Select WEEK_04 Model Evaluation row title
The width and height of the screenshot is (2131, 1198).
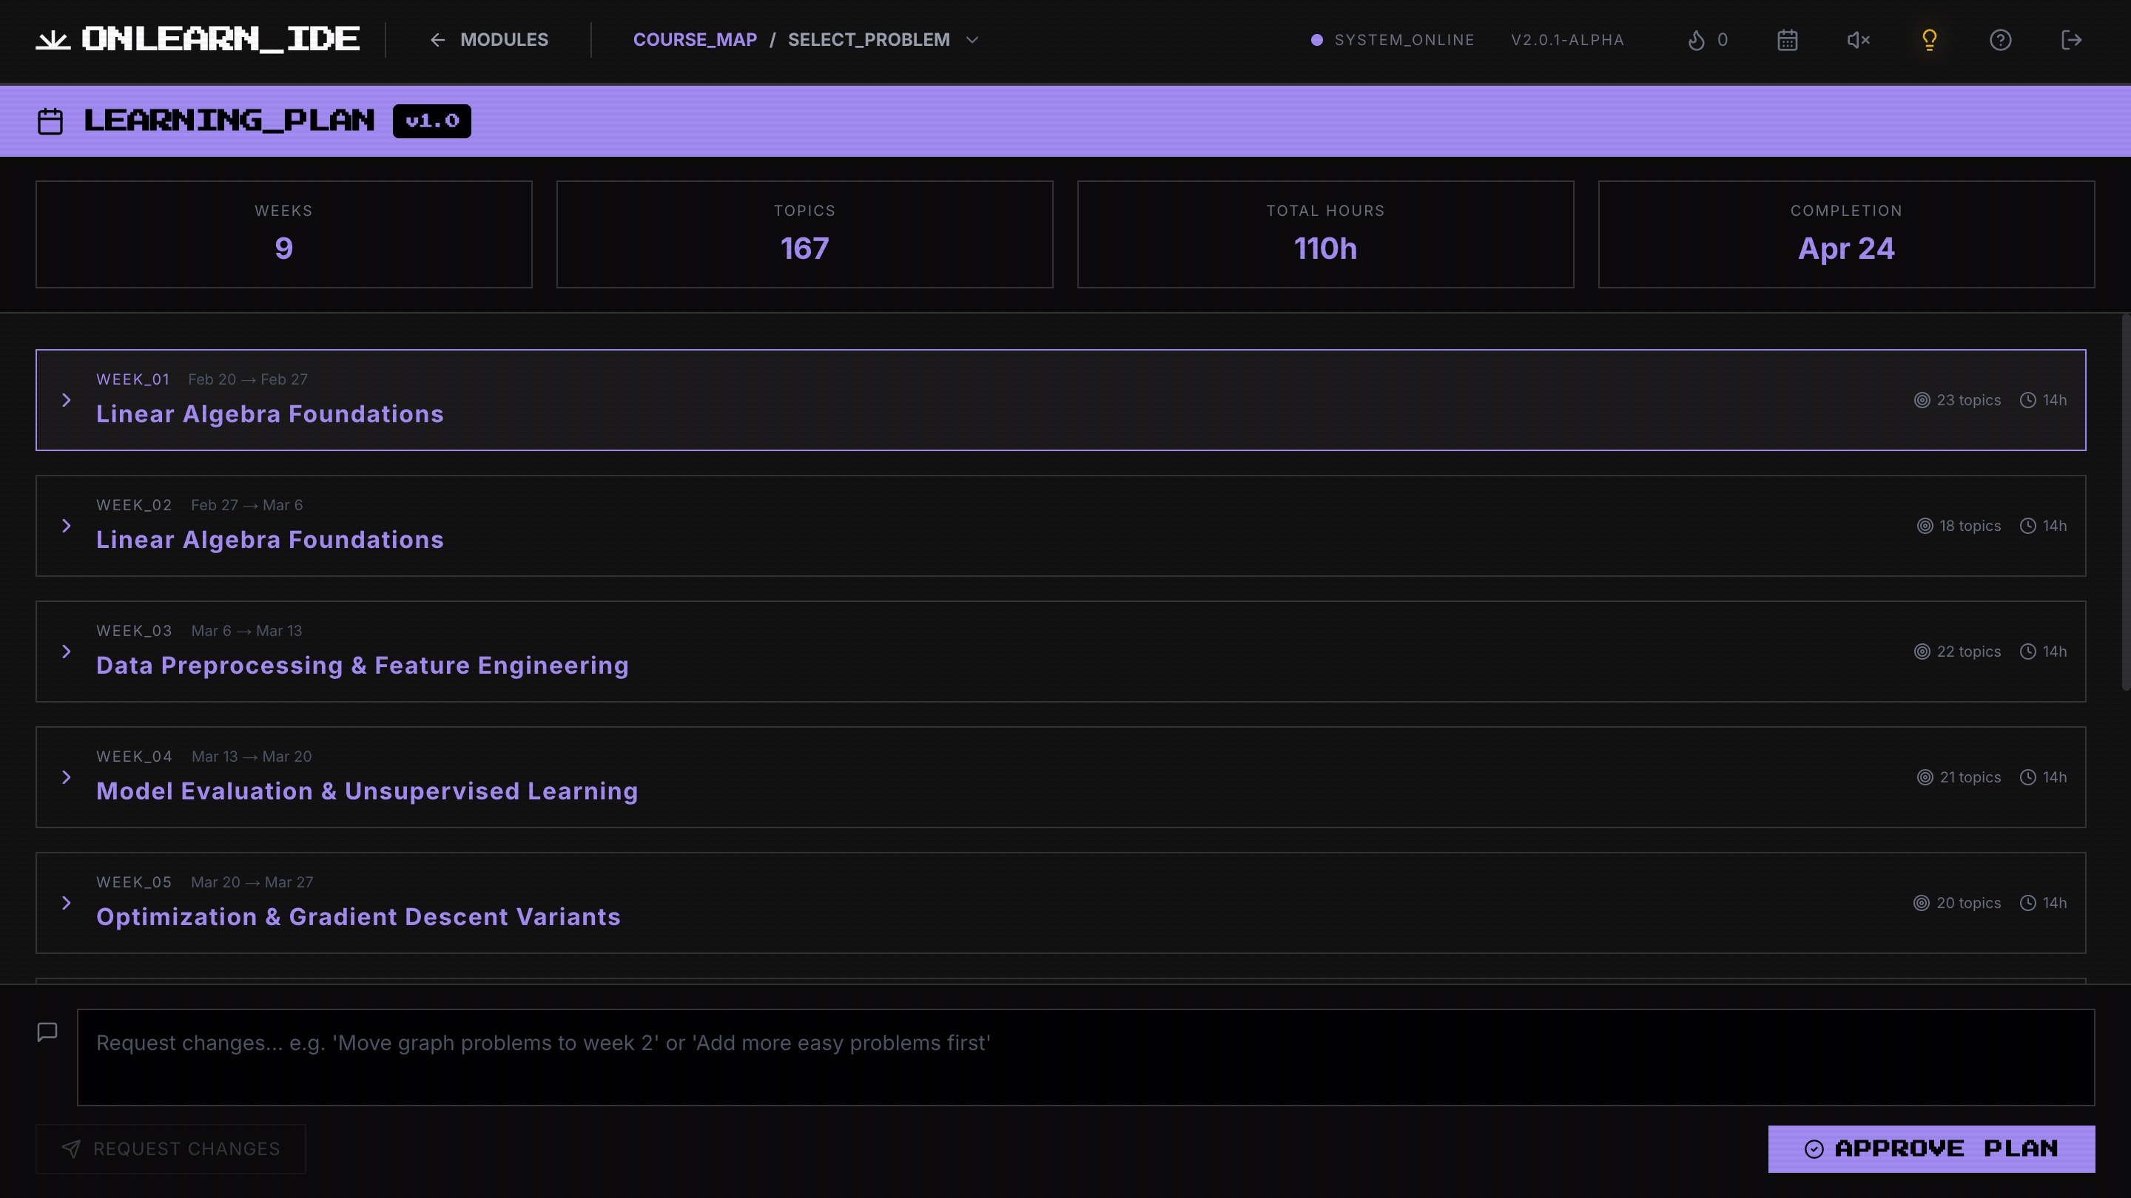(x=366, y=791)
